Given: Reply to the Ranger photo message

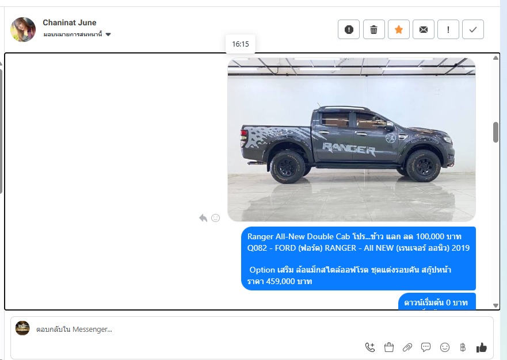Looking at the screenshot, I should 203,218.
